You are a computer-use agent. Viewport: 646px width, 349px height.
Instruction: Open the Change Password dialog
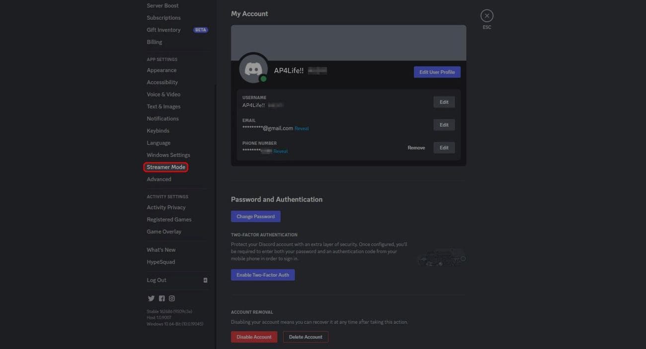point(255,216)
